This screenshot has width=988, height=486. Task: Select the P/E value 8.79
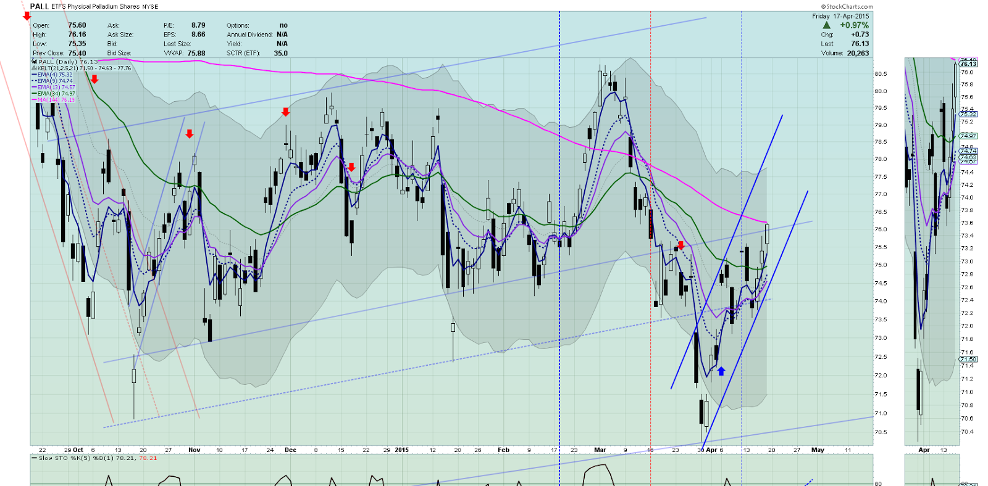coord(198,25)
